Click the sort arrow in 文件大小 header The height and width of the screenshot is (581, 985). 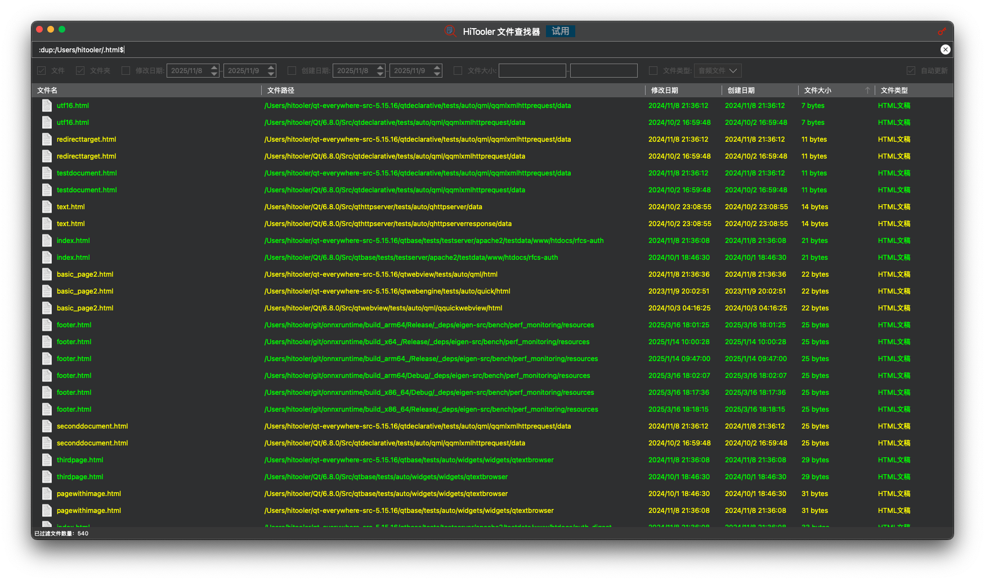coord(867,90)
